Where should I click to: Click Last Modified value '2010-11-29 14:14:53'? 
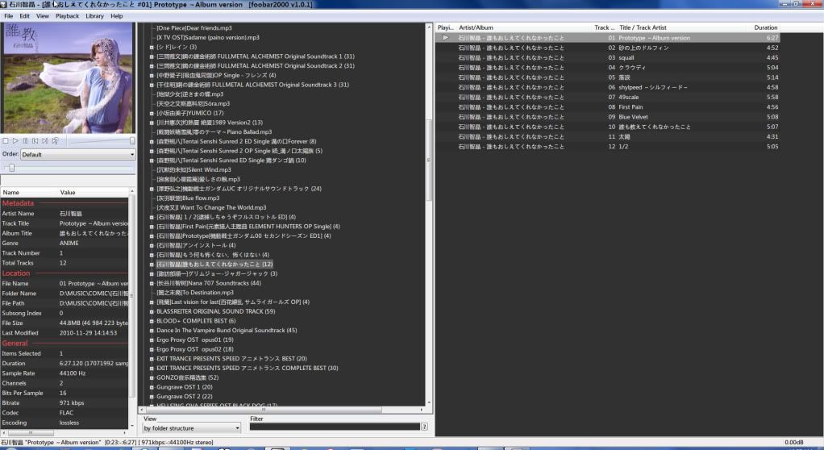tap(89, 333)
